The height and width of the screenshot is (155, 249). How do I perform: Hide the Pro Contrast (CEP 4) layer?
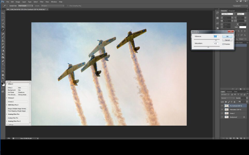pyautogui.click(x=222, y=106)
